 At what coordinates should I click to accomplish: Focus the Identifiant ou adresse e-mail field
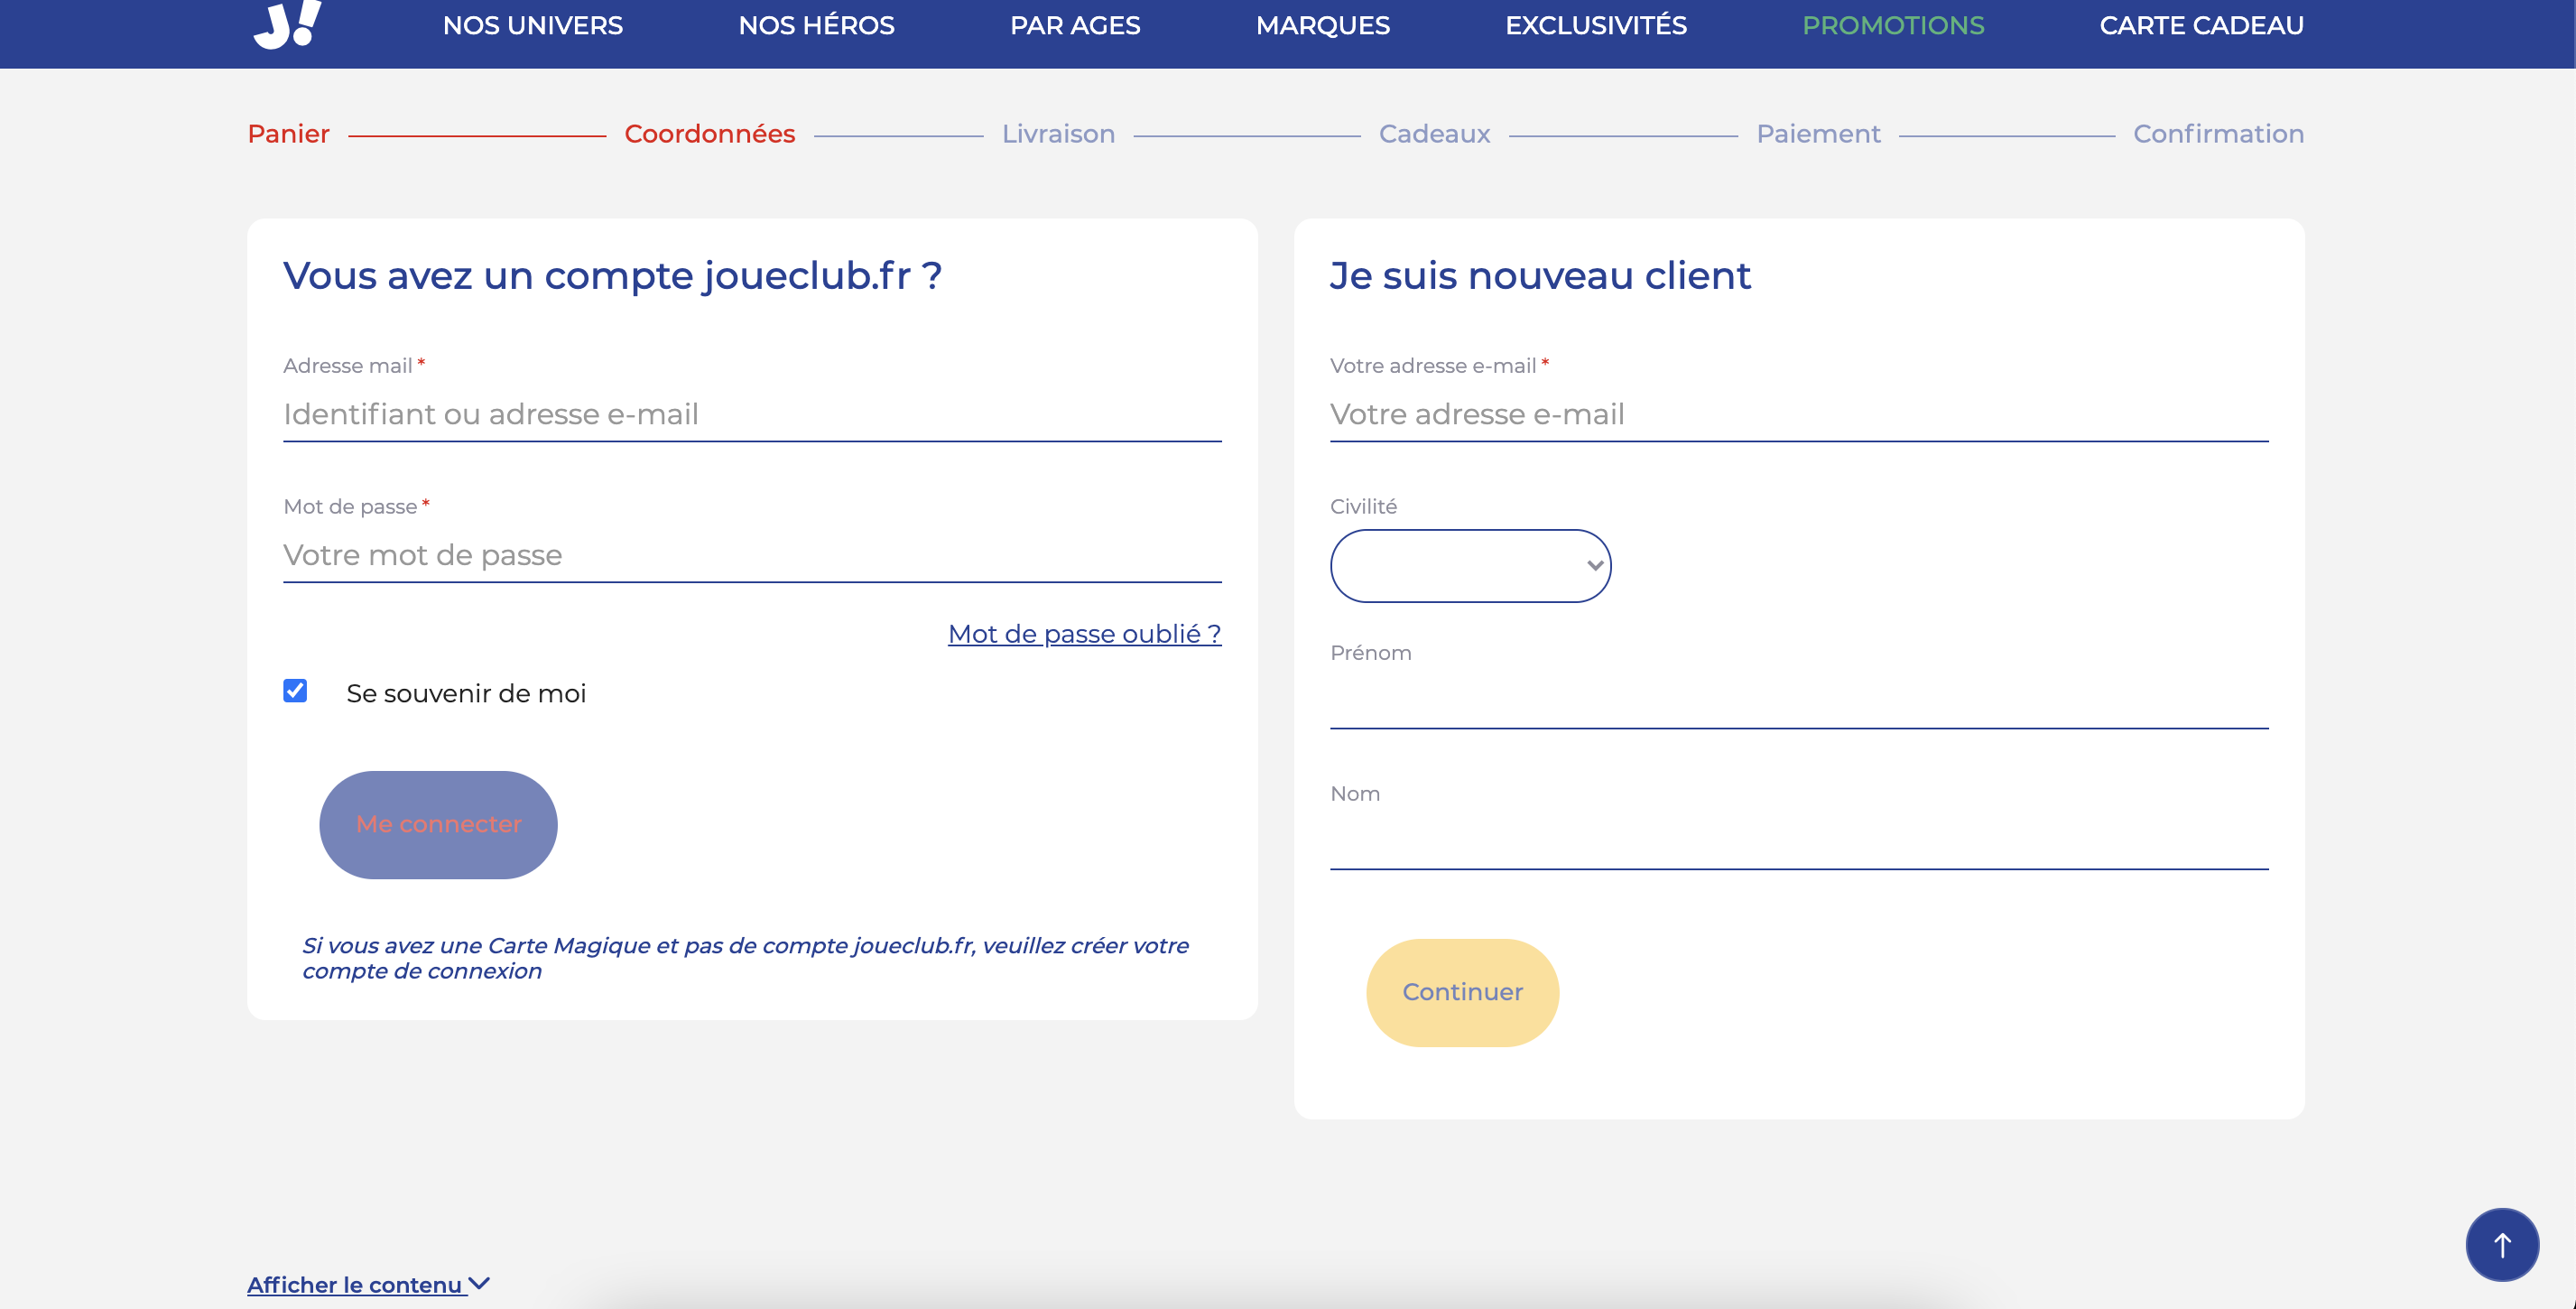click(x=752, y=414)
